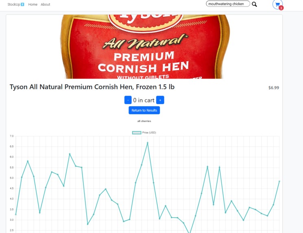Click the StockUp brand link
Image resolution: width=303 pixels, height=233 pixels.
pyautogui.click(x=16, y=4)
